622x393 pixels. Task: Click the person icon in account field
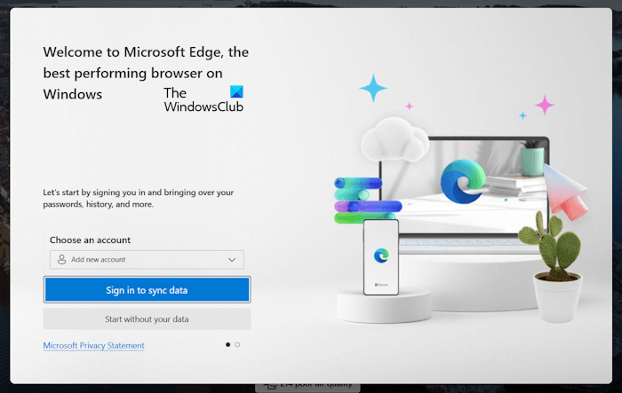point(61,260)
